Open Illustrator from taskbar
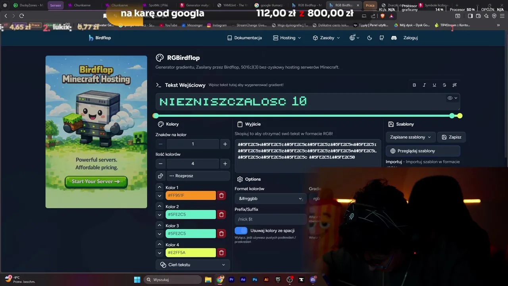Image resolution: width=508 pixels, height=286 pixels. (266, 280)
